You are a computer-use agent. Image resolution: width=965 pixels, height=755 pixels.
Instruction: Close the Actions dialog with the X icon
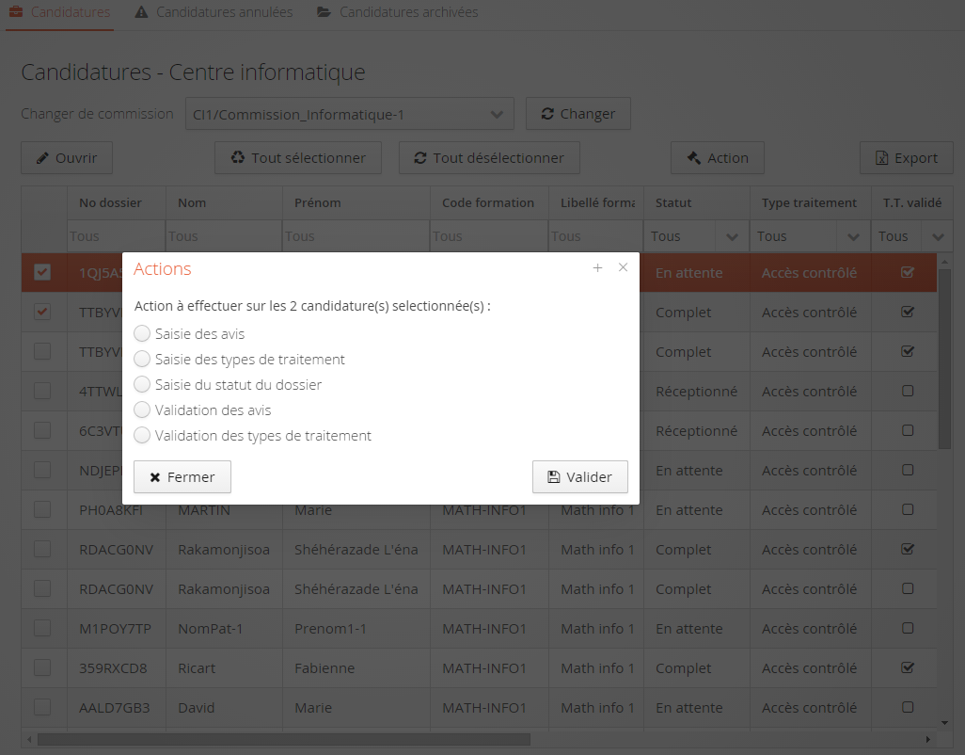[x=623, y=268]
